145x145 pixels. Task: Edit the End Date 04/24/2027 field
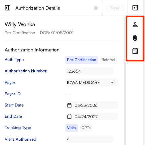coord(92,116)
